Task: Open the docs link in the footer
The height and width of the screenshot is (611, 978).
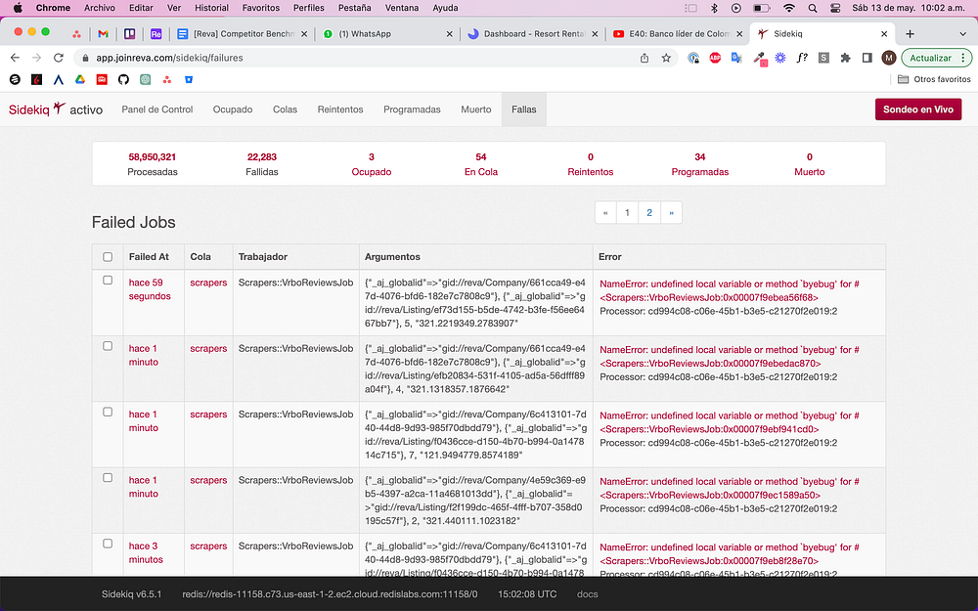Action: [587, 594]
